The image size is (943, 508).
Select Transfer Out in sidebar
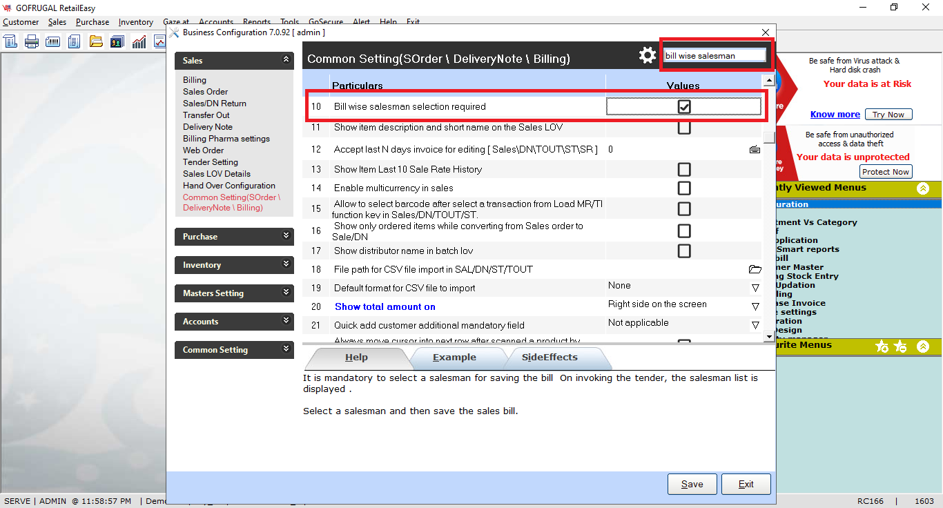point(206,115)
